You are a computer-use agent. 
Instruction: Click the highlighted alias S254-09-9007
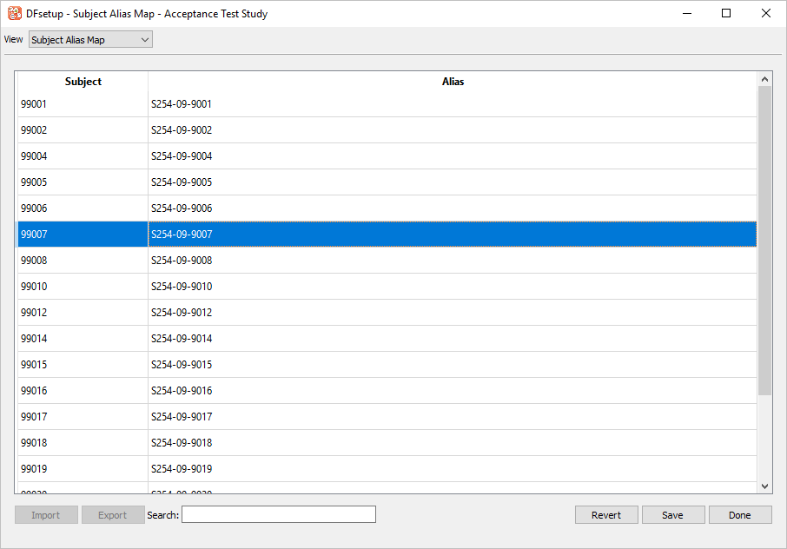point(182,235)
